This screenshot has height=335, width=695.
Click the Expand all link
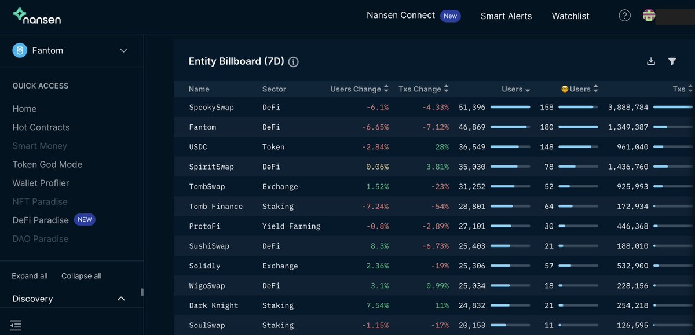pyautogui.click(x=29, y=276)
